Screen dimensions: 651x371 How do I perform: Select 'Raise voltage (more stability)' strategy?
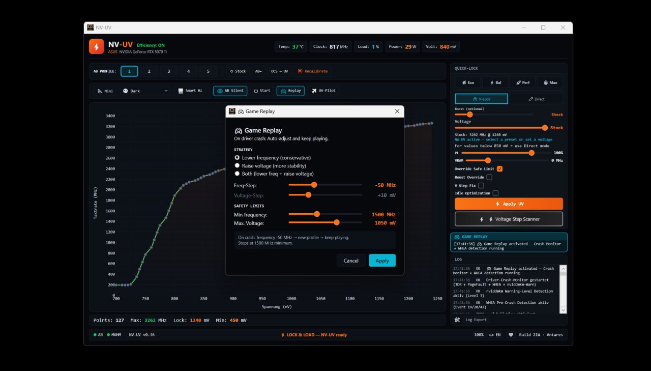[x=237, y=166]
